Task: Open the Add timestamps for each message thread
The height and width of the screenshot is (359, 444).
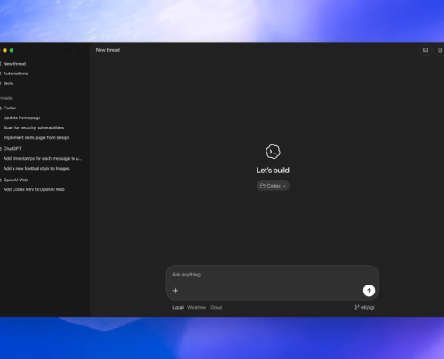Action: (42, 158)
